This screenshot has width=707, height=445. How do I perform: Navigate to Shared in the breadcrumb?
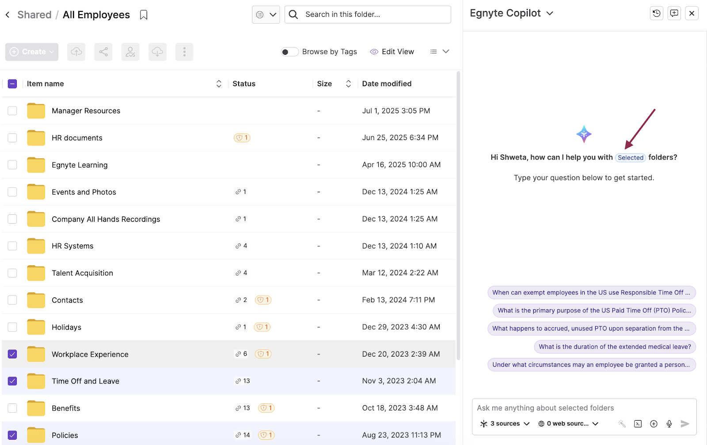pyautogui.click(x=34, y=15)
